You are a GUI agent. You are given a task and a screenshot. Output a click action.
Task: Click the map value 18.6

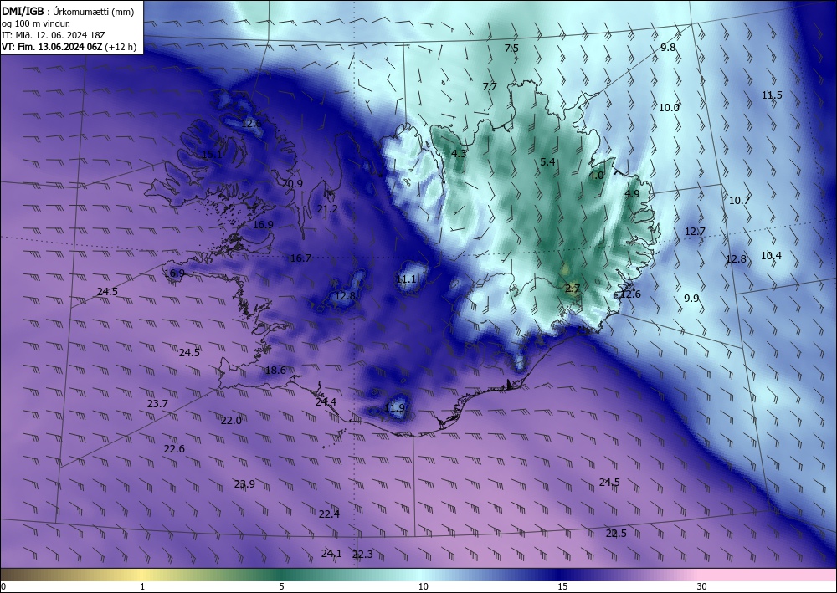coord(275,371)
